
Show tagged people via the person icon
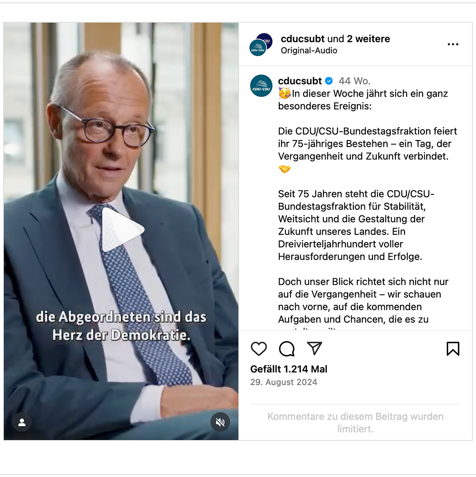point(22,422)
